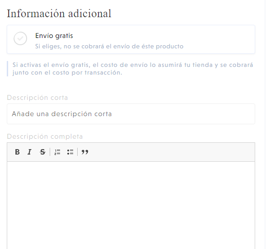This screenshot has height=249, width=266.
Task: Enable the Envío gratis checkmark toggle
Action: 20,38
